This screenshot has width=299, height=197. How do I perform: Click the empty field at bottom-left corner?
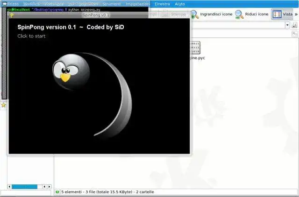coord(26,193)
